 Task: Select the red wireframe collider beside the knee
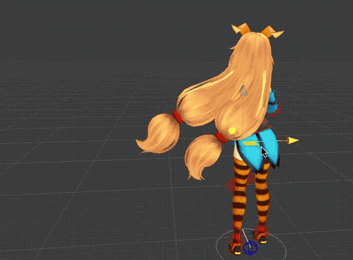231,184
